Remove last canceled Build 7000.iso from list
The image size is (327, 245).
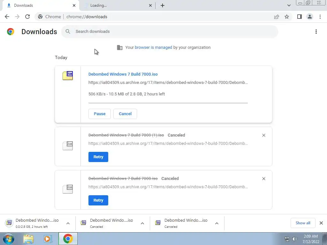(x=263, y=179)
